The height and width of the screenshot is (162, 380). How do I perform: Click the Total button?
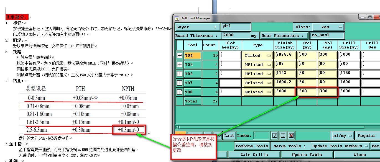[192, 101]
